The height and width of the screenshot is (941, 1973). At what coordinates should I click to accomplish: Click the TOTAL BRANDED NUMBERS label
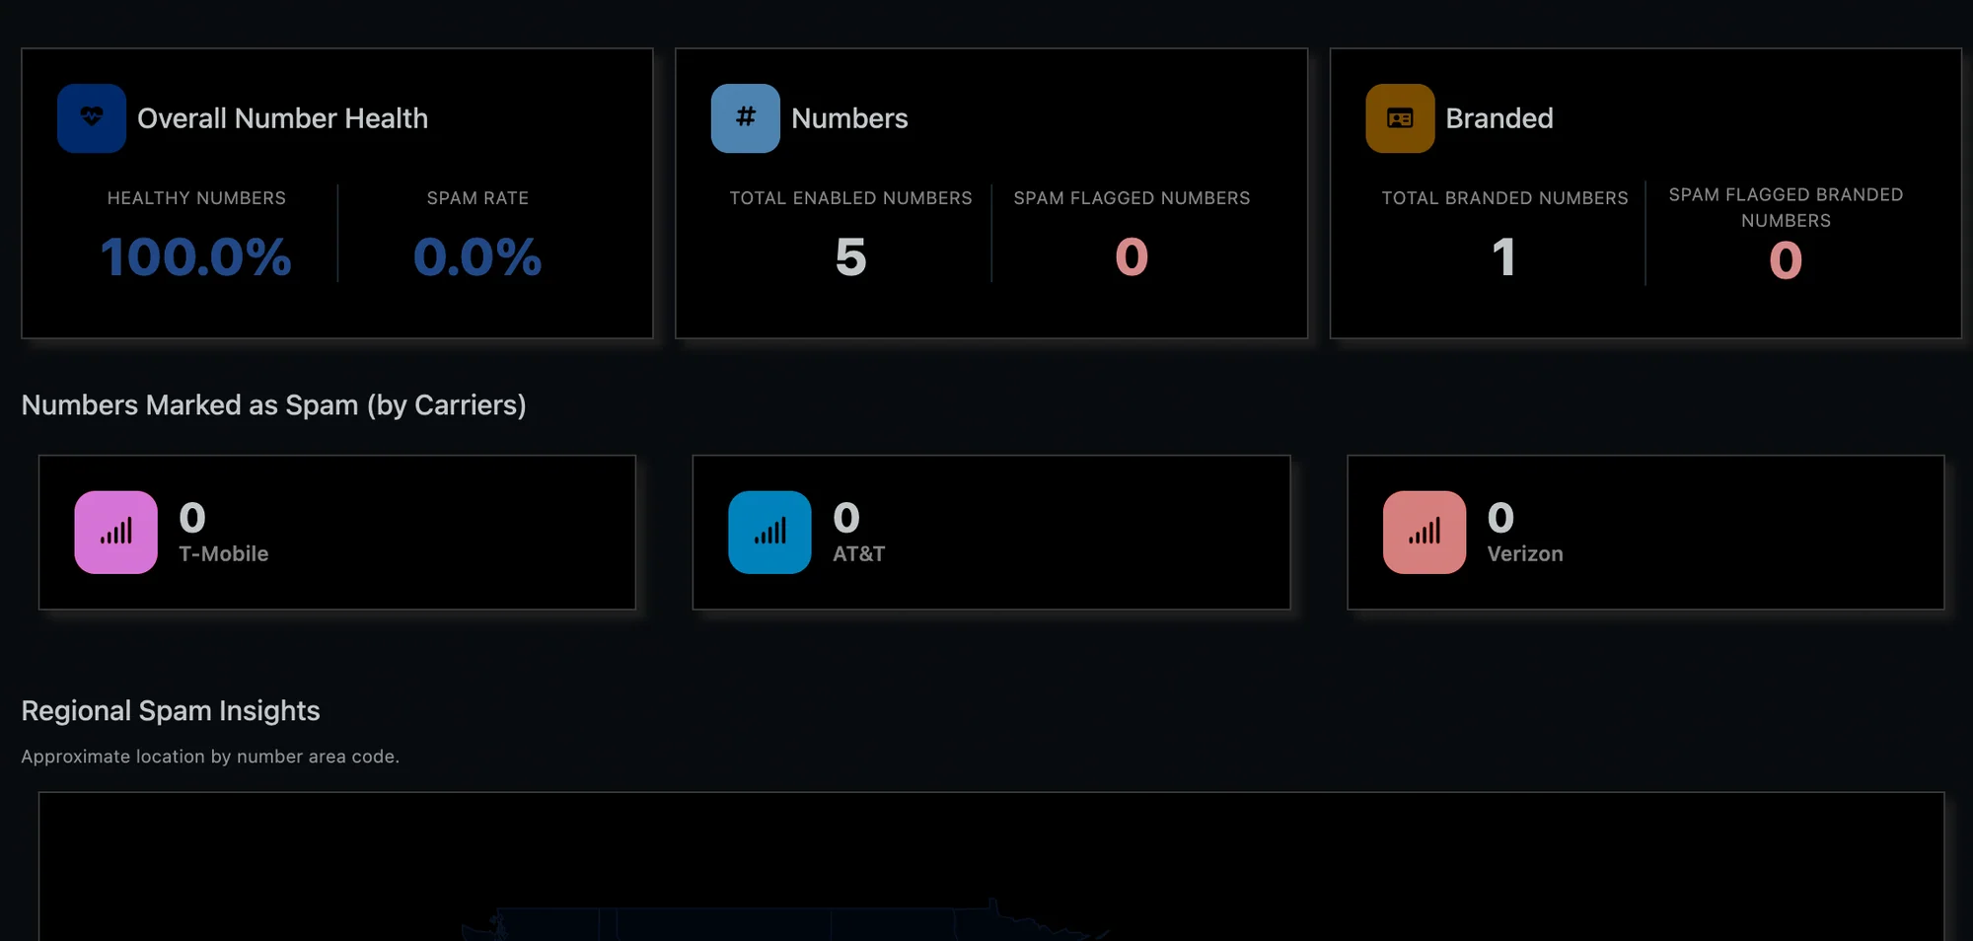(x=1504, y=198)
